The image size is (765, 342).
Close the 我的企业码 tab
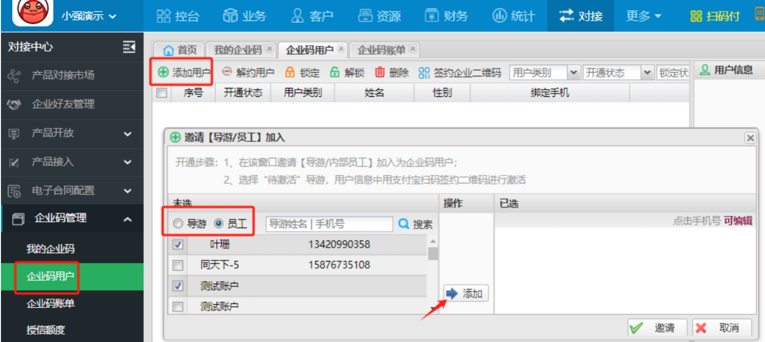click(269, 48)
